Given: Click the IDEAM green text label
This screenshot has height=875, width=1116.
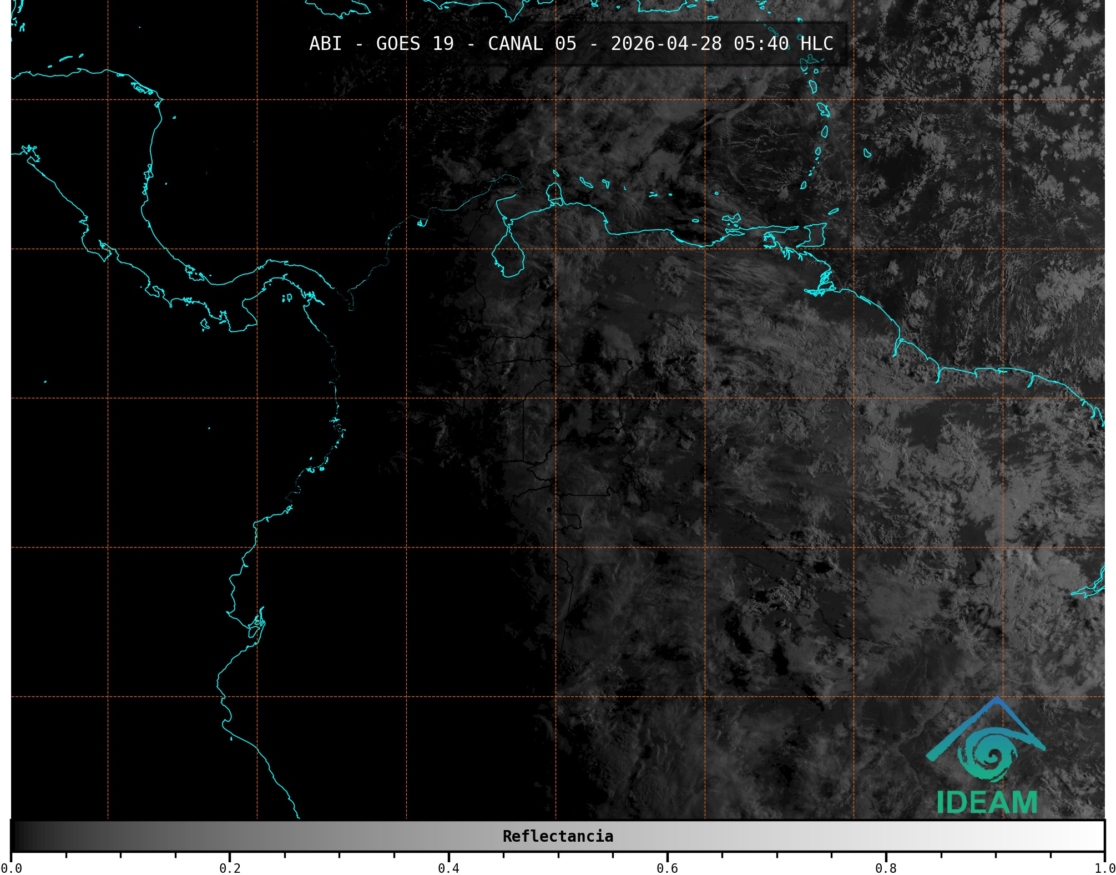Looking at the screenshot, I should (x=987, y=803).
